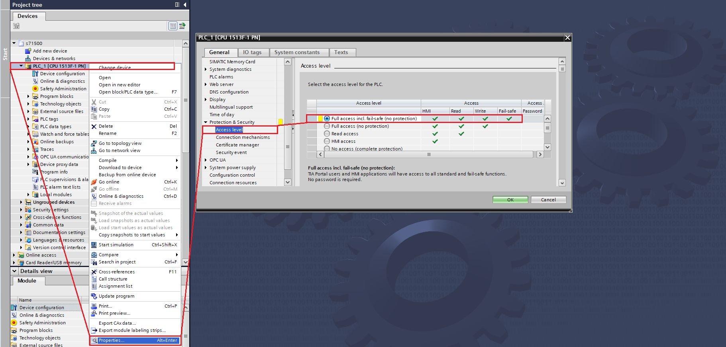Click the Cross-references icon

click(x=94, y=272)
